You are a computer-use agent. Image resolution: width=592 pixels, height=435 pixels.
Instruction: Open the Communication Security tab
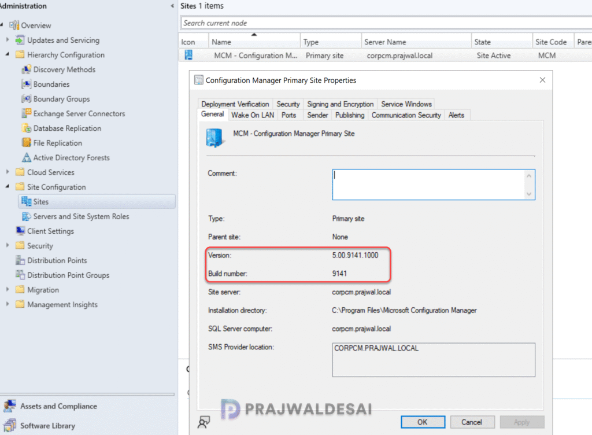click(406, 115)
